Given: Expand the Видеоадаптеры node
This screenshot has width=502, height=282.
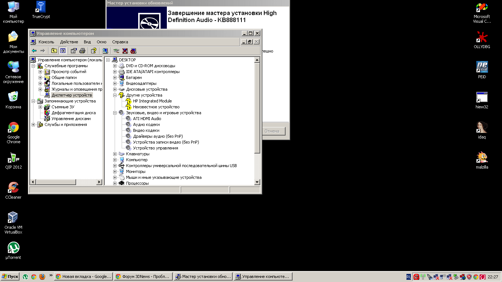Looking at the screenshot, I should (115, 83).
